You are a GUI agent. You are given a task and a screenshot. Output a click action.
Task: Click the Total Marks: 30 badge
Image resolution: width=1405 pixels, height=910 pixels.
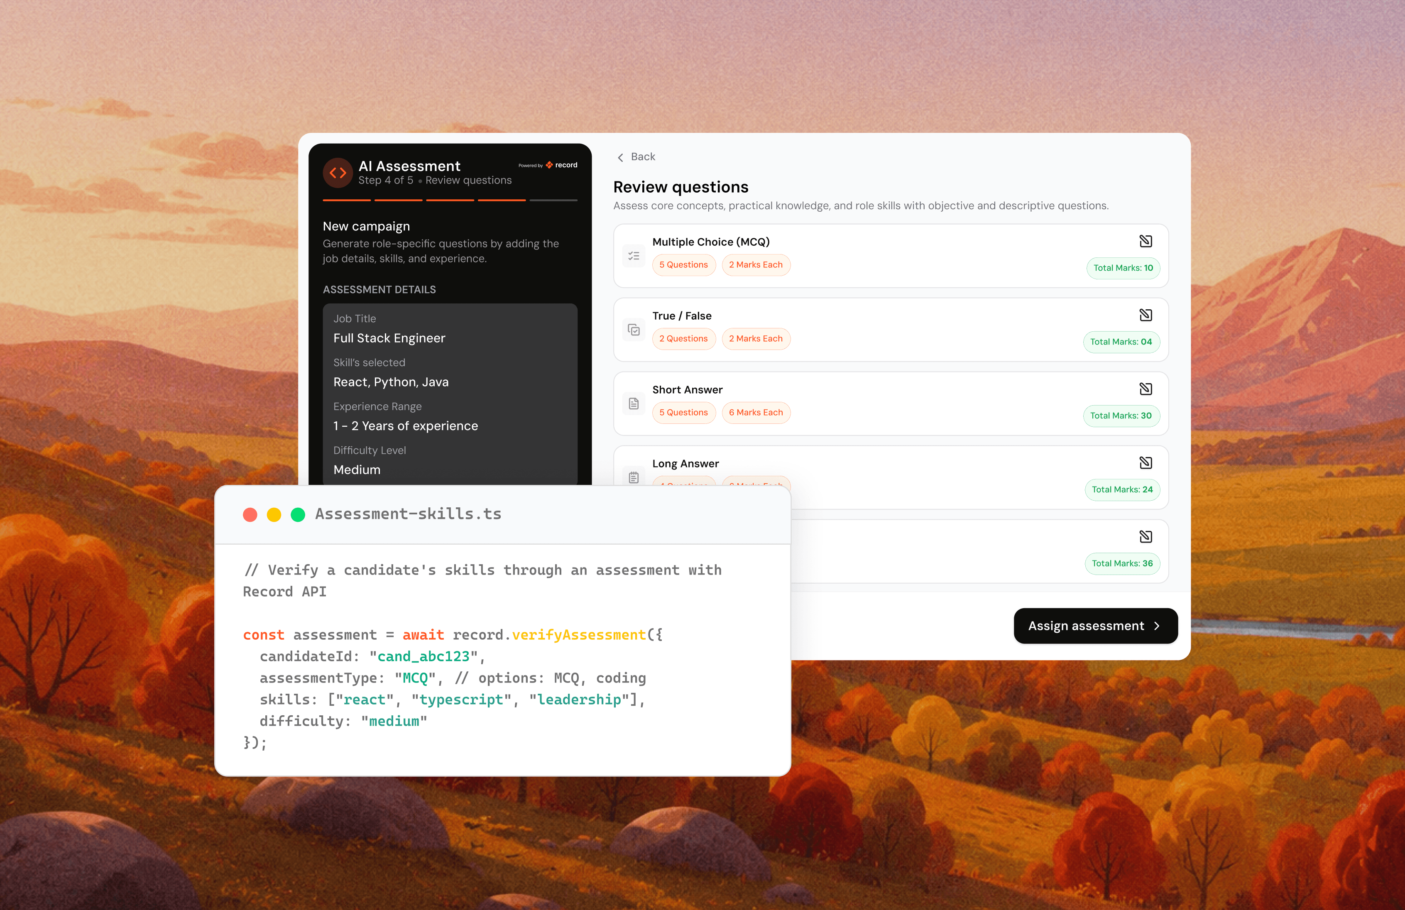(1121, 416)
